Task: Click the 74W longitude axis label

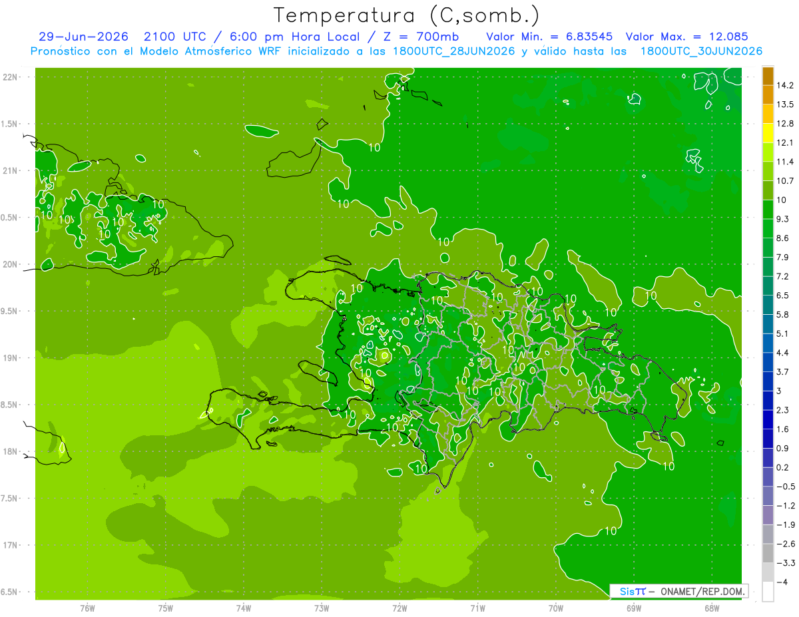Action: tap(244, 608)
